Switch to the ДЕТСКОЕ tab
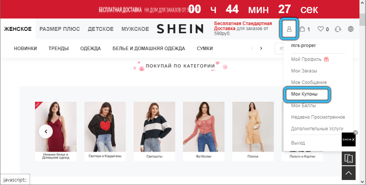Screen dimensions: 366x185 (101, 29)
